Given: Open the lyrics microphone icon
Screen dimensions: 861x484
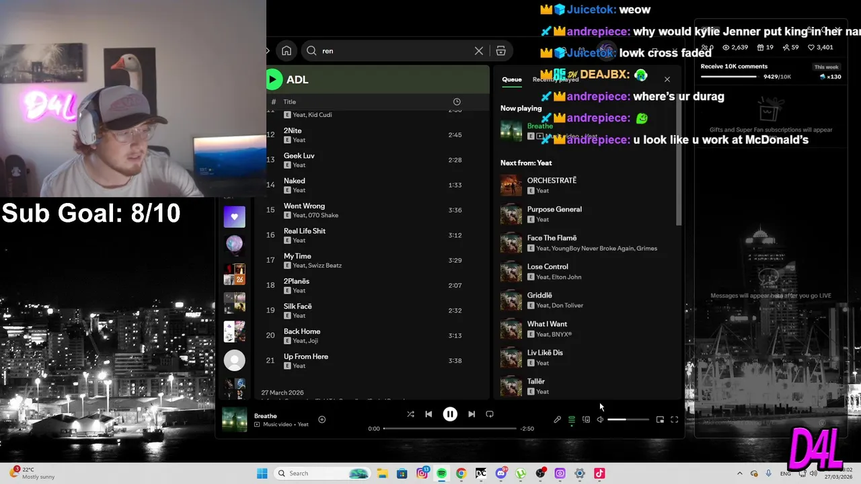Looking at the screenshot, I should [x=557, y=419].
